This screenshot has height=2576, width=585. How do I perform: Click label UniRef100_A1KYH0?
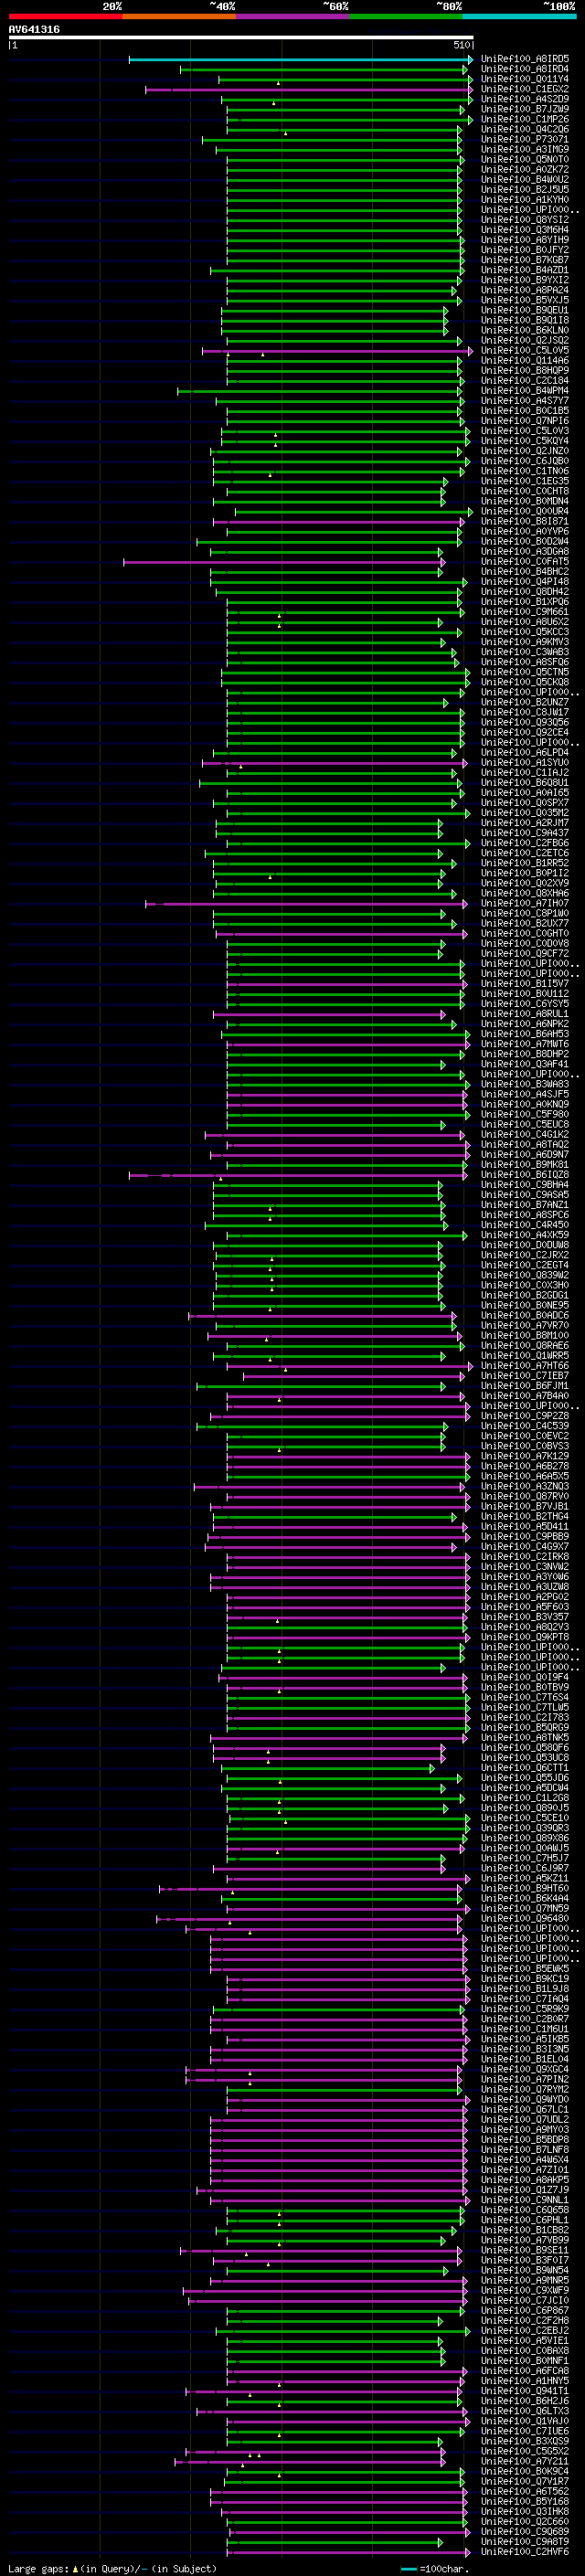(525, 200)
